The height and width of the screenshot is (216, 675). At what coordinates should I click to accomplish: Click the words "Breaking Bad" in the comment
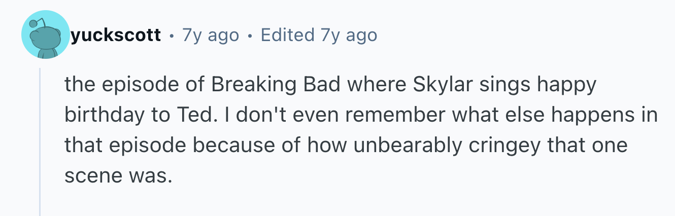276,84
